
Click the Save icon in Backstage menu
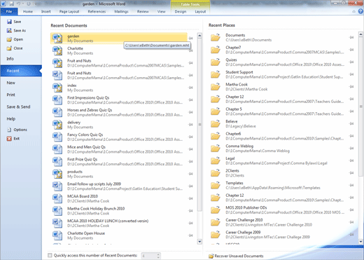9,22
